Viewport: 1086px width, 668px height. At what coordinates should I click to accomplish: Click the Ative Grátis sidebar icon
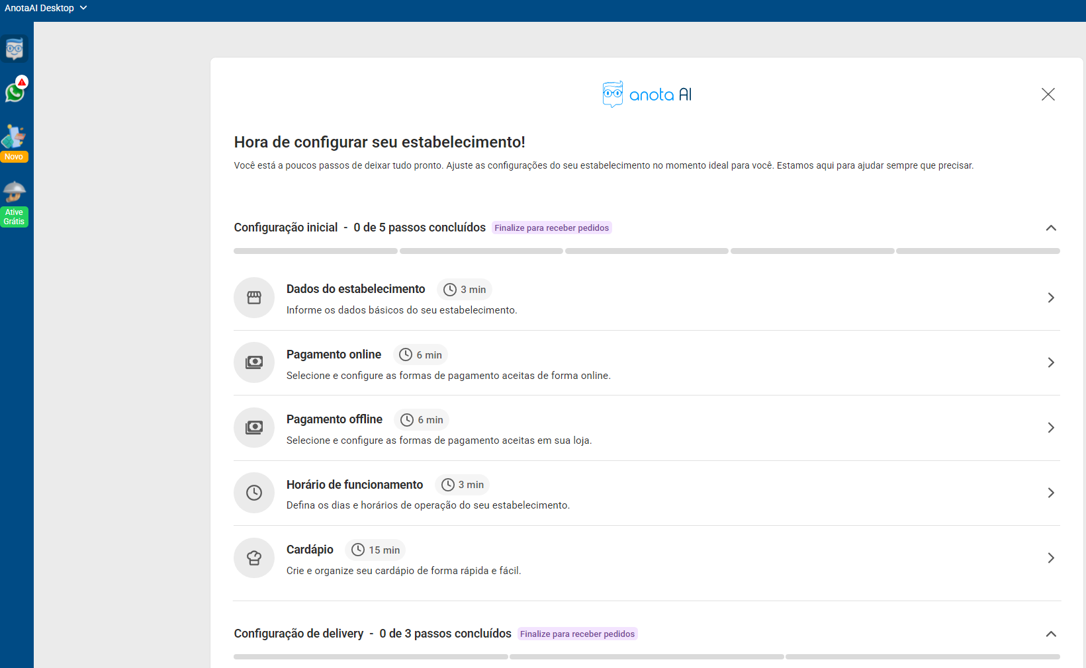pos(14,203)
